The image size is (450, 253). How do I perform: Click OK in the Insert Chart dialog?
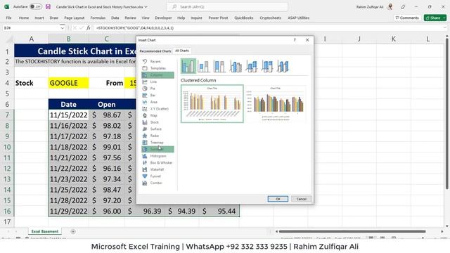pyautogui.click(x=278, y=199)
